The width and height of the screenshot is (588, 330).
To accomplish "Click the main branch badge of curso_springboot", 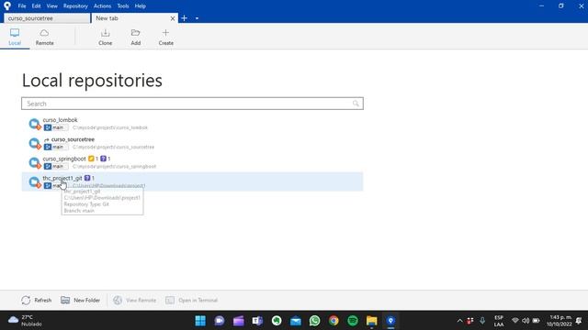I will coord(56,167).
